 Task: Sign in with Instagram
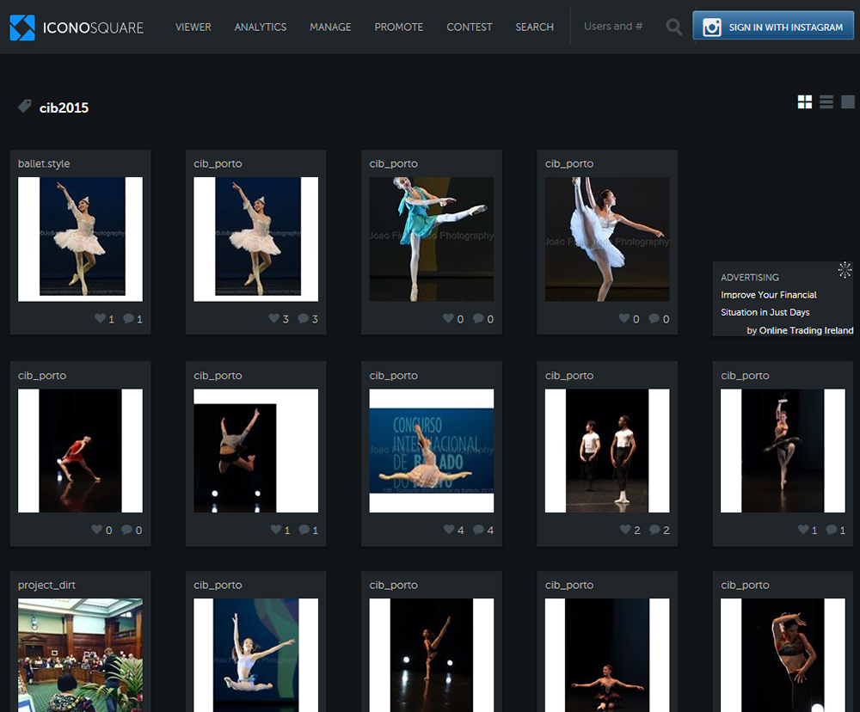coord(773,26)
